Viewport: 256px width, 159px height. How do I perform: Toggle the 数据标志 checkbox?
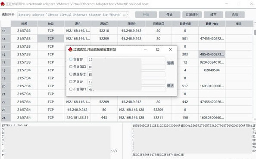point(71,74)
